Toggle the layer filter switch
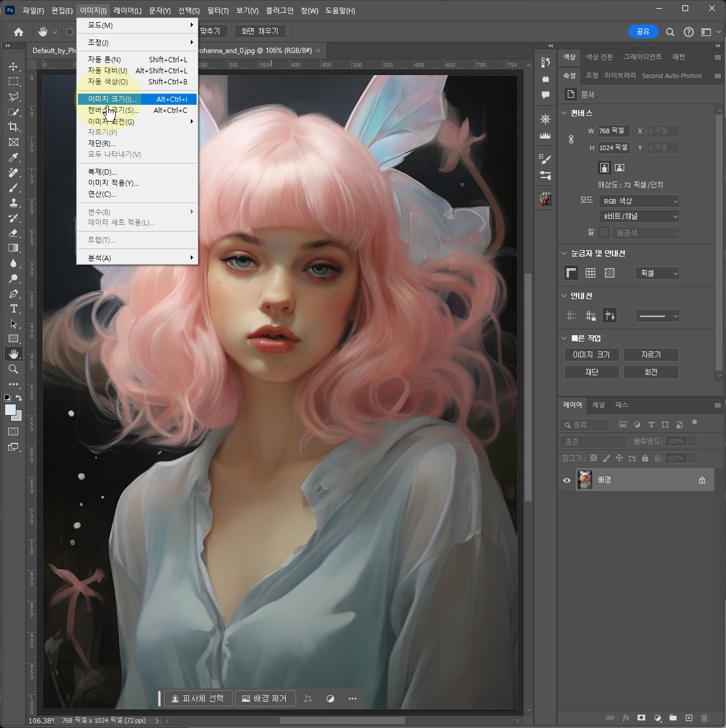The image size is (726, 728). click(694, 424)
